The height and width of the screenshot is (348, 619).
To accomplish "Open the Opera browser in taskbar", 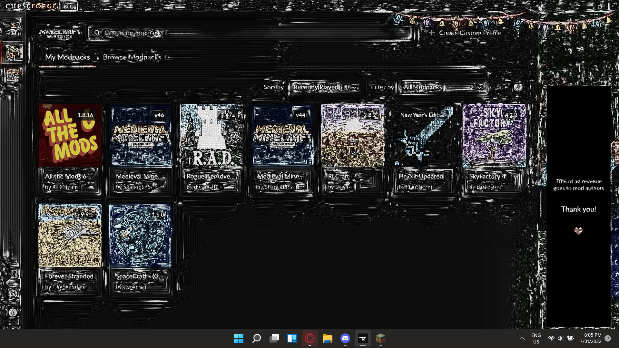I will [x=309, y=338].
